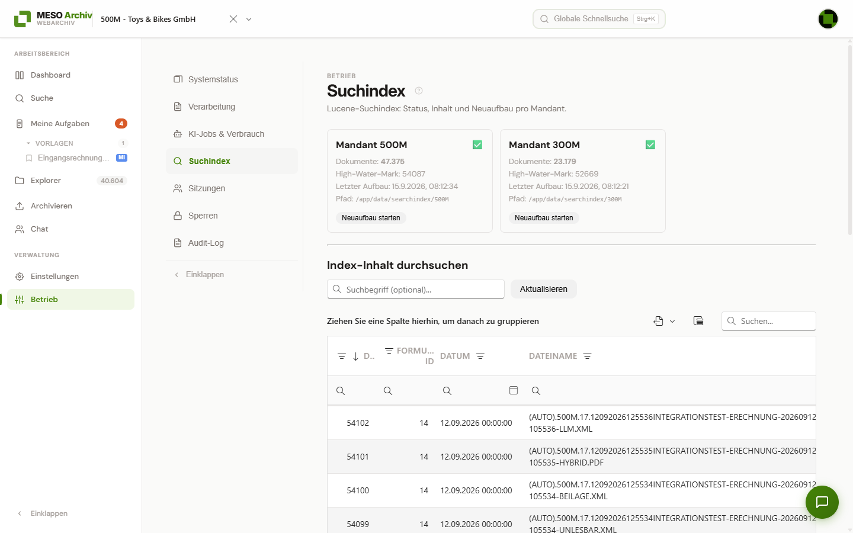The width and height of the screenshot is (853, 533).
Task: Open the filter icon of the DATUM column
Action: click(x=480, y=356)
